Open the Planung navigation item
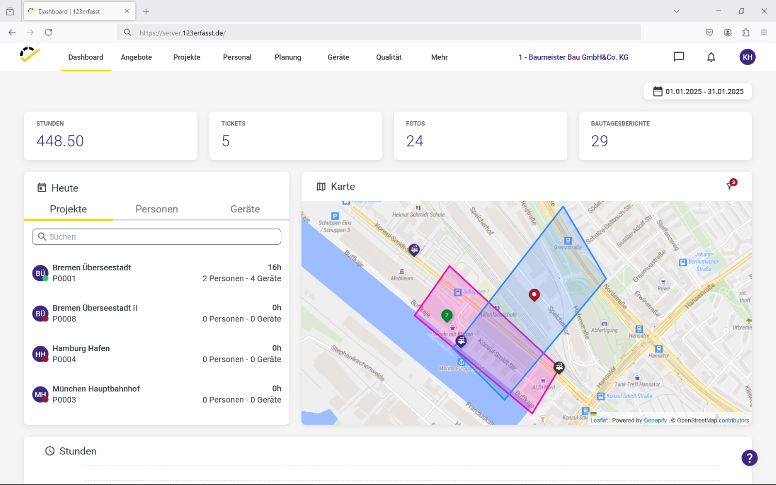The height and width of the screenshot is (485, 776). click(288, 57)
